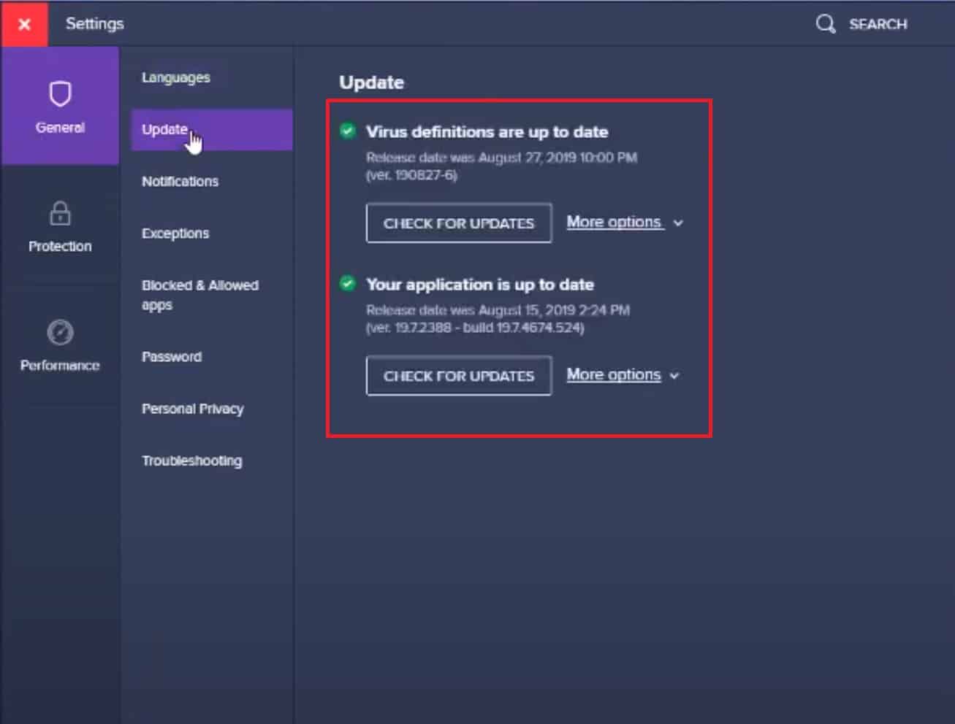Open the Troubleshooting settings page
This screenshot has height=724, width=955.
tap(192, 461)
